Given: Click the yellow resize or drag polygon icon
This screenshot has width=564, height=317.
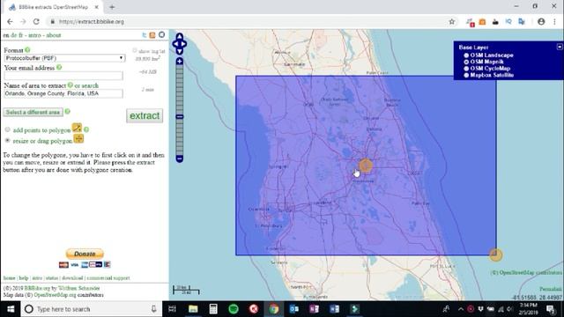Looking at the screenshot, I should click(x=78, y=138).
